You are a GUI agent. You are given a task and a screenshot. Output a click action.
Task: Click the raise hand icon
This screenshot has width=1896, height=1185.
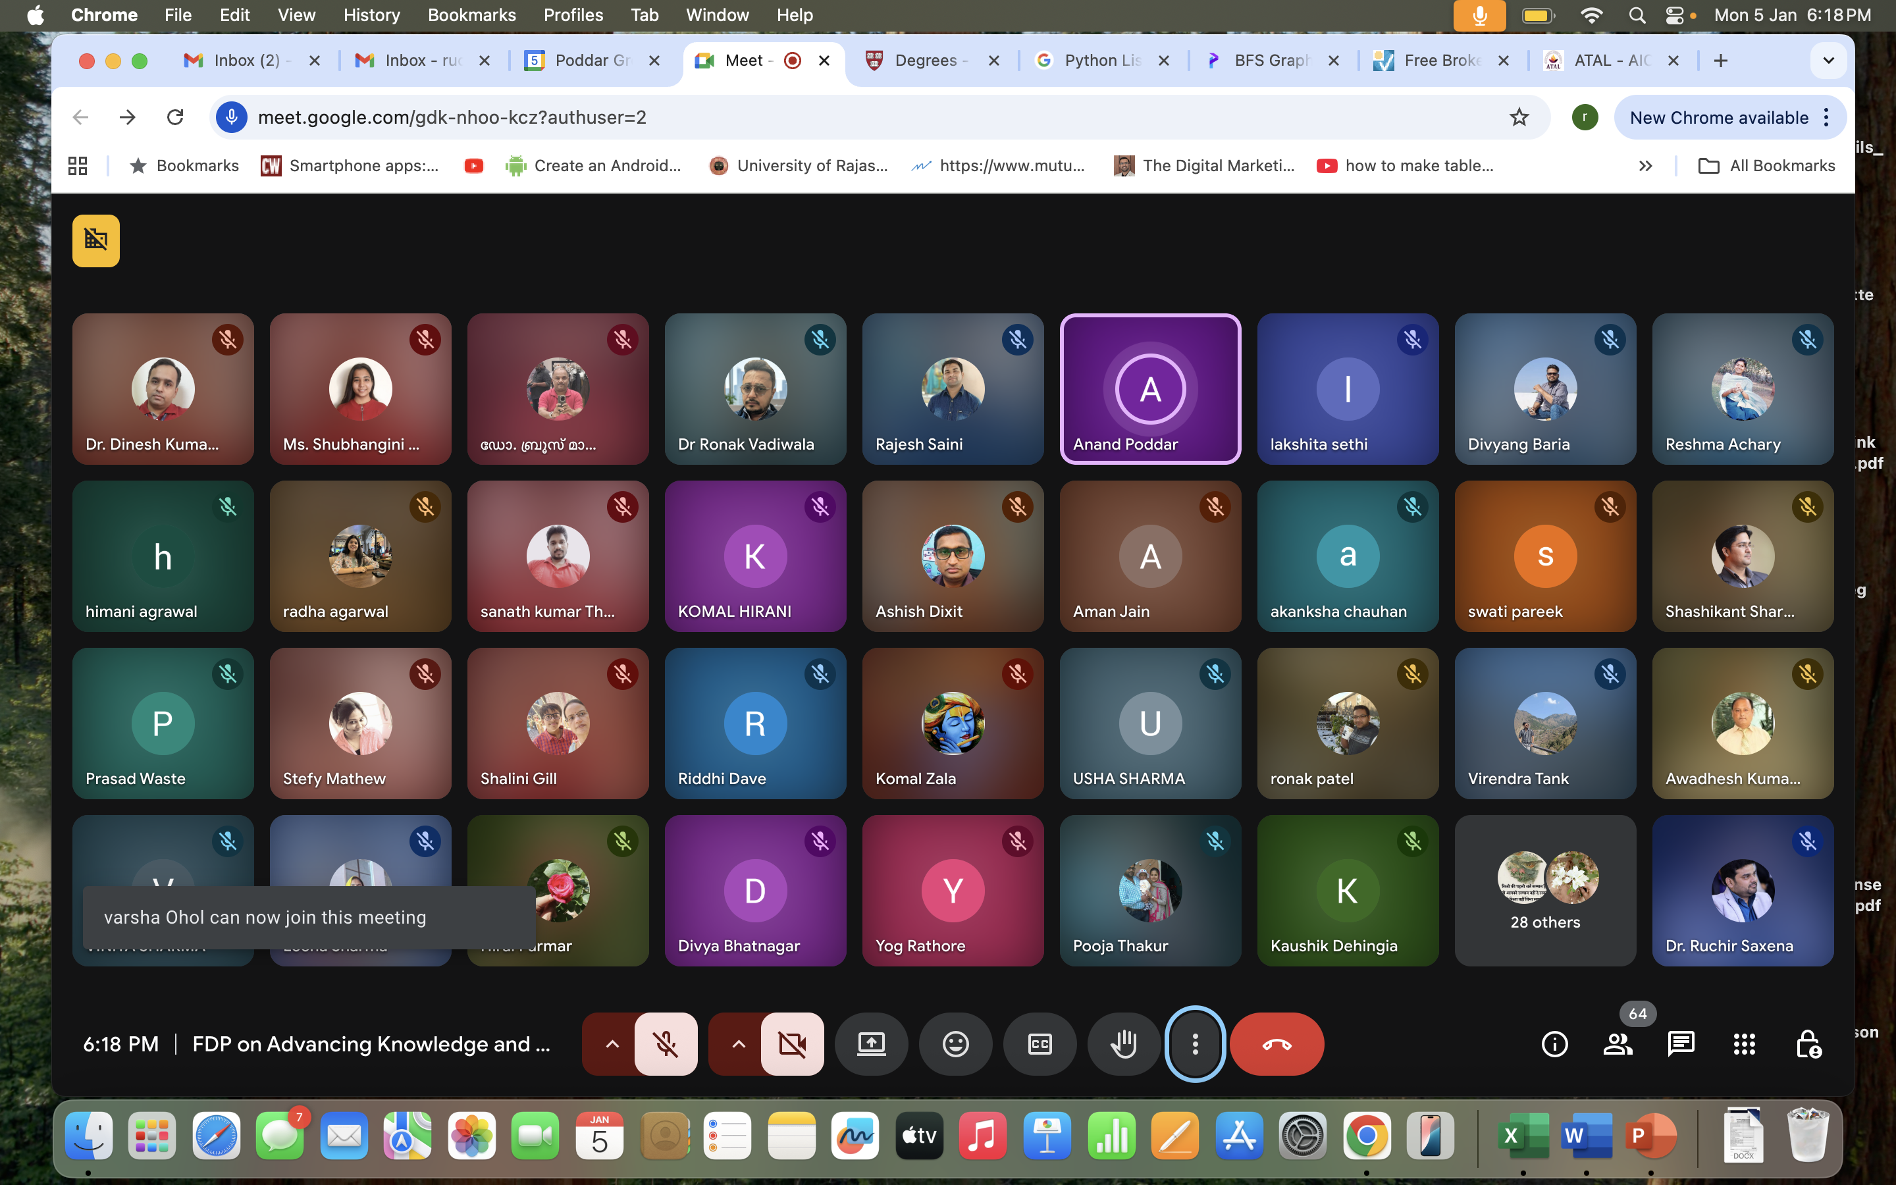[1124, 1044]
